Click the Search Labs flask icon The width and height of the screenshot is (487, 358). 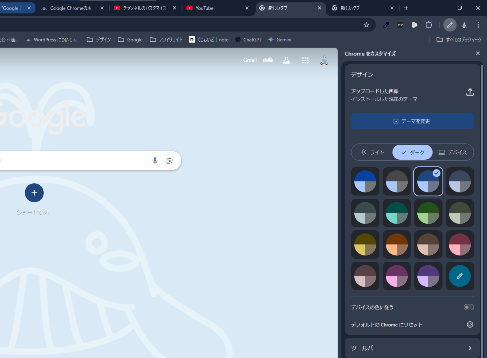286,60
